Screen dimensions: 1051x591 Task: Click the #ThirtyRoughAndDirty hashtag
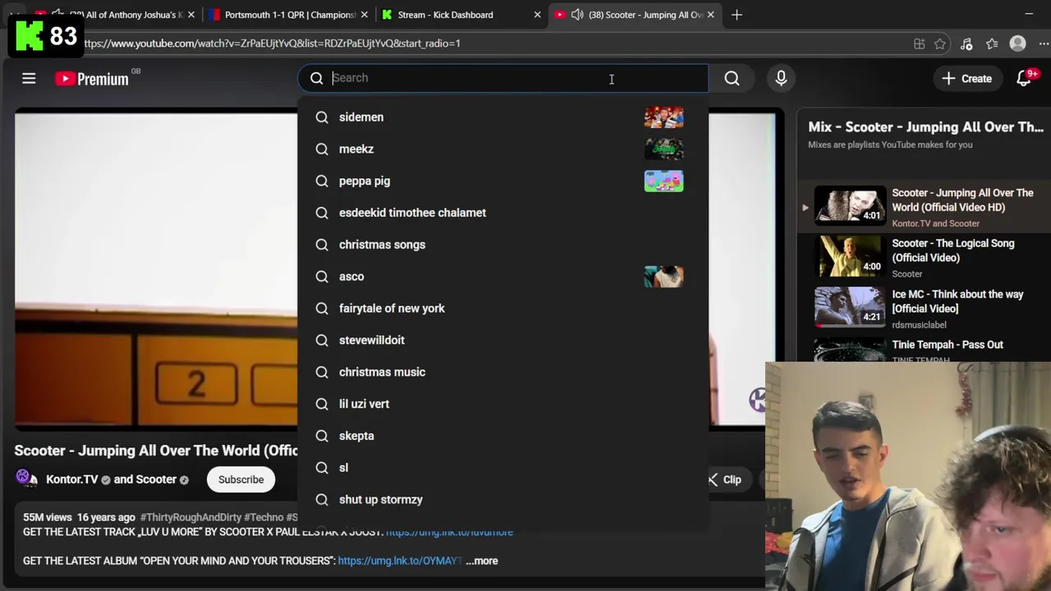click(x=190, y=517)
